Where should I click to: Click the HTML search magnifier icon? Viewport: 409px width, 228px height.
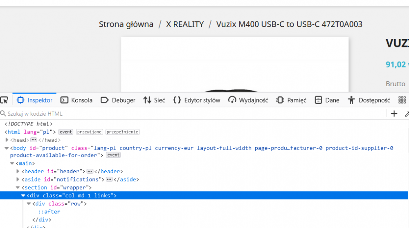pos(3,113)
